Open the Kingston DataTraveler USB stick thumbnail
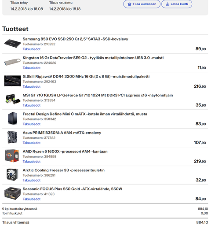211x226 pixels. click(12, 62)
